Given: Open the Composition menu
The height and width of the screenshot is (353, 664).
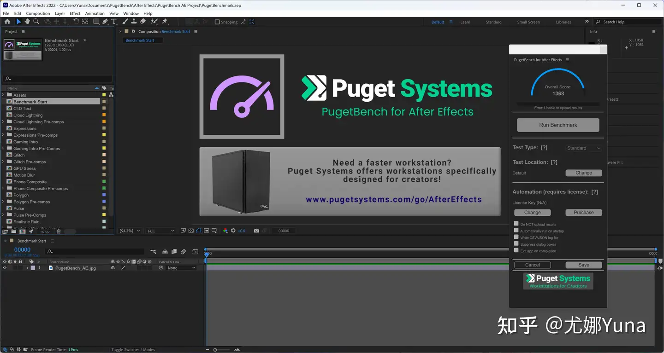Looking at the screenshot, I should tap(38, 13).
